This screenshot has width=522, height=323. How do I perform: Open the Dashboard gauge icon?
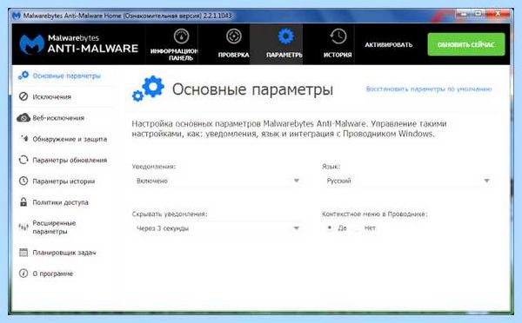(x=181, y=36)
